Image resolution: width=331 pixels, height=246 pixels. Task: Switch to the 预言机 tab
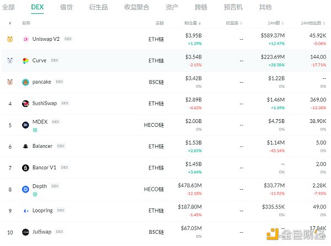tap(233, 7)
